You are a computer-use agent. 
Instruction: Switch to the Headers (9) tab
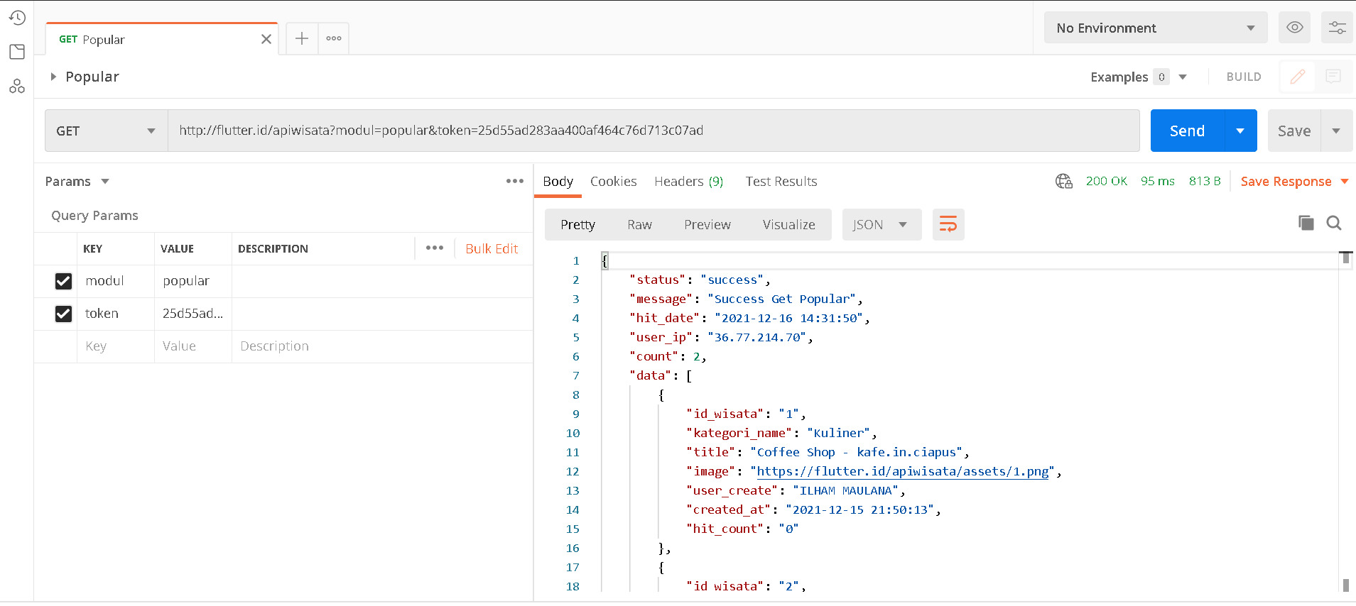(688, 181)
